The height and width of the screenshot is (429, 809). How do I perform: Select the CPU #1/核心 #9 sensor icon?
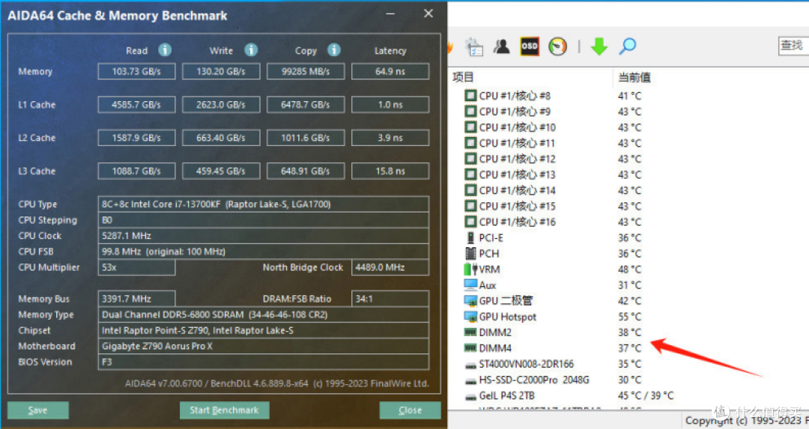pos(470,112)
